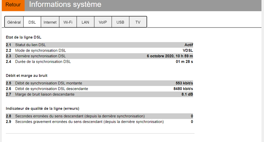Click the row number 2.5
The image size is (264, 142).
pyautogui.click(x=8, y=83)
